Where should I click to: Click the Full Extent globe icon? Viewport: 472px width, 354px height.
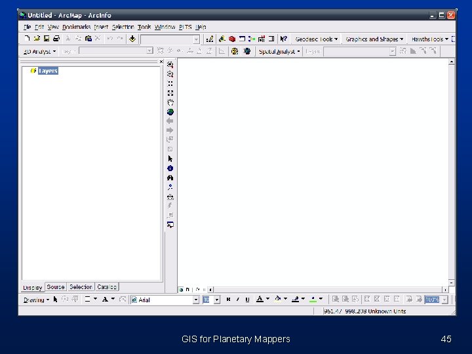170,112
